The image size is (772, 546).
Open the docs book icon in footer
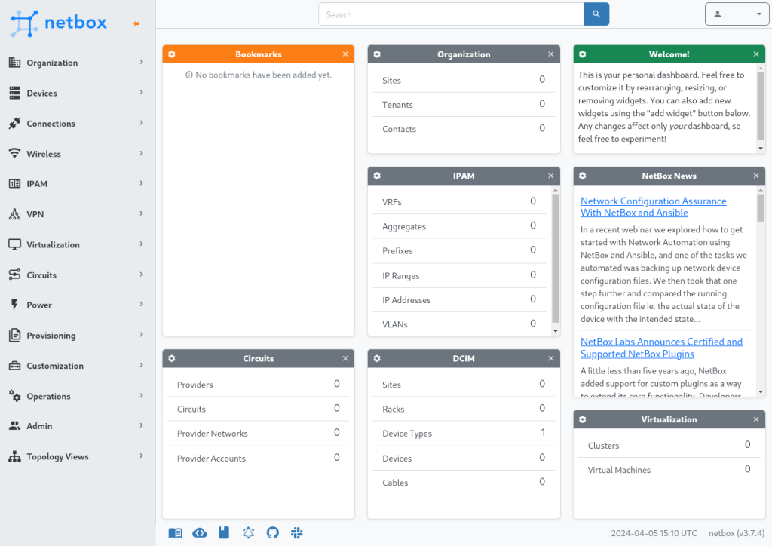[175, 533]
